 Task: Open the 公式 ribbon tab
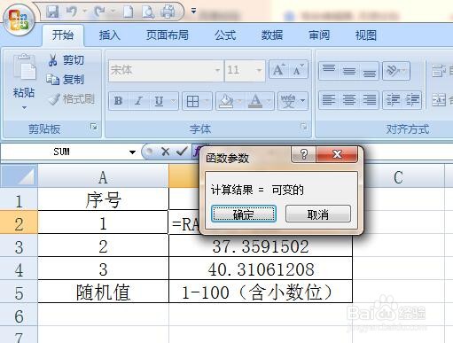pyautogui.click(x=225, y=35)
